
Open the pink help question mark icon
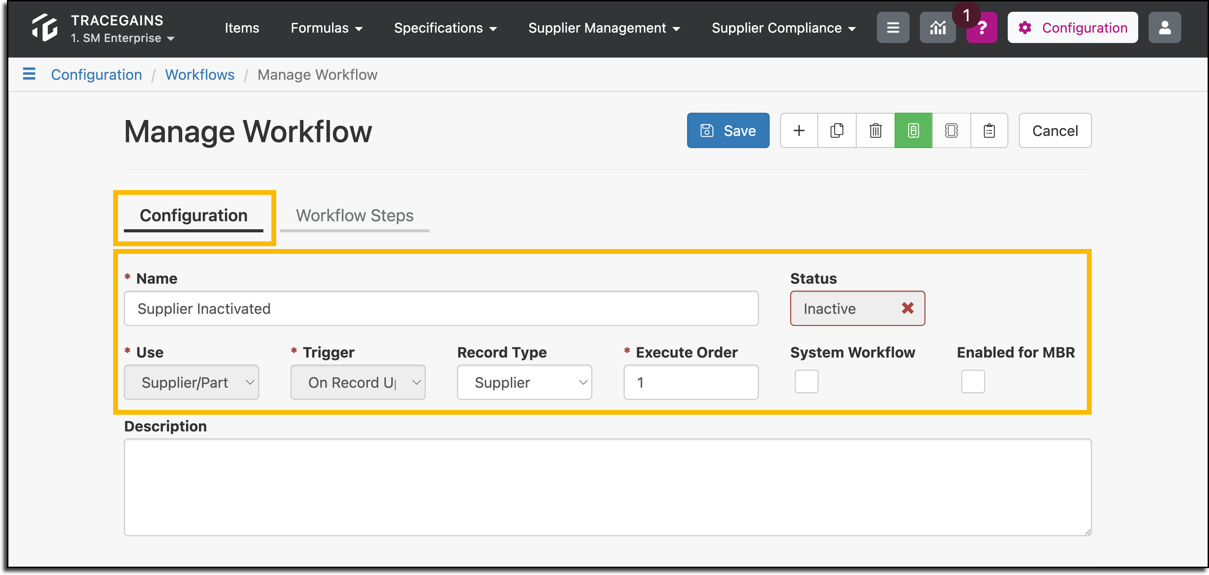pos(982,28)
